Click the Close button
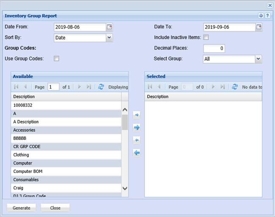The image size is (275, 217). click(x=55, y=208)
